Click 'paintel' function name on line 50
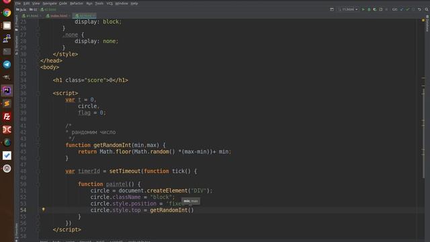 pyautogui.click(x=117, y=184)
